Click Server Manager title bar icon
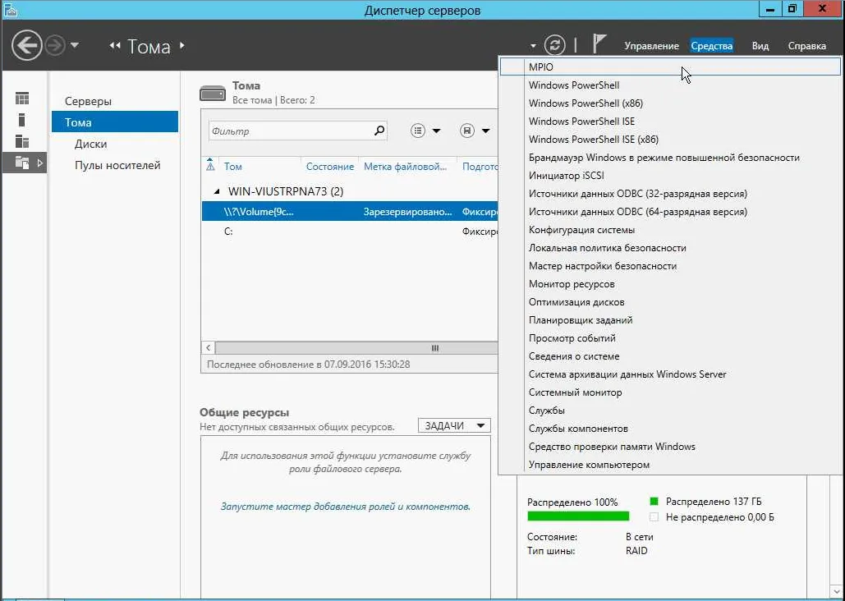Screen dimensions: 845x601 (x=10, y=9)
